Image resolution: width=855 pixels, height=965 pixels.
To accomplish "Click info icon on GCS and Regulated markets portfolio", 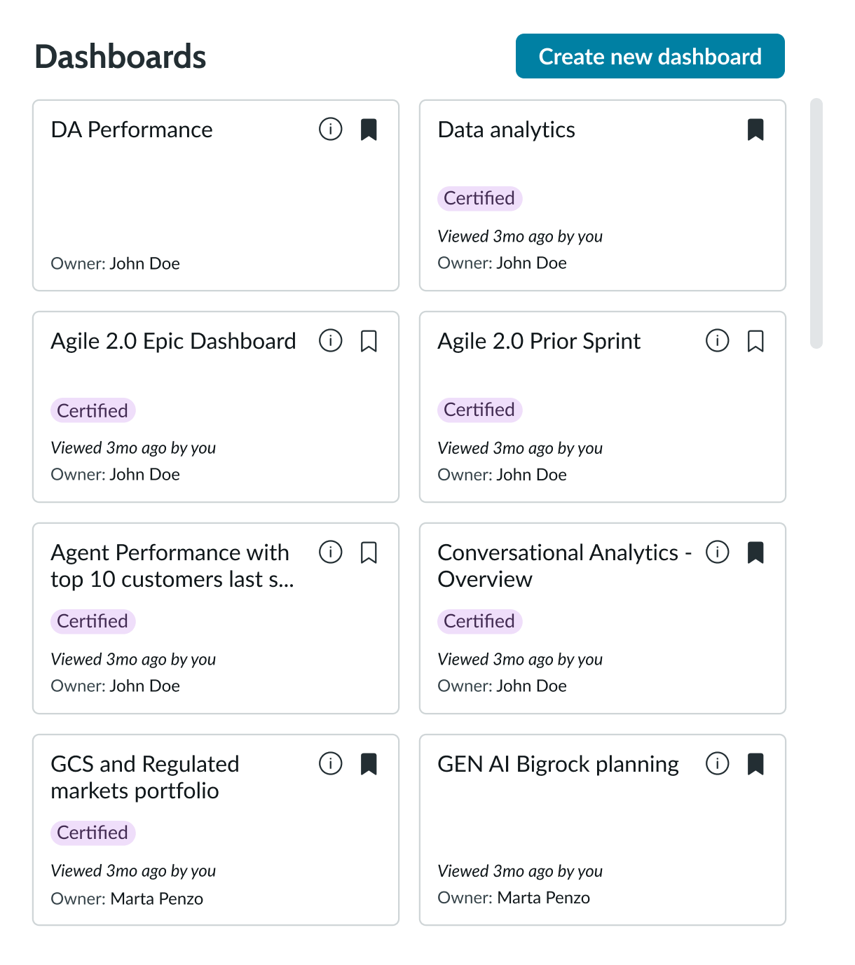I will click(x=330, y=765).
